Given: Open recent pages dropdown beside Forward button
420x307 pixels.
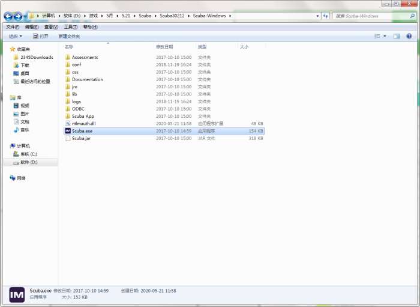Looking at the screenshot, I should point(25,17).
